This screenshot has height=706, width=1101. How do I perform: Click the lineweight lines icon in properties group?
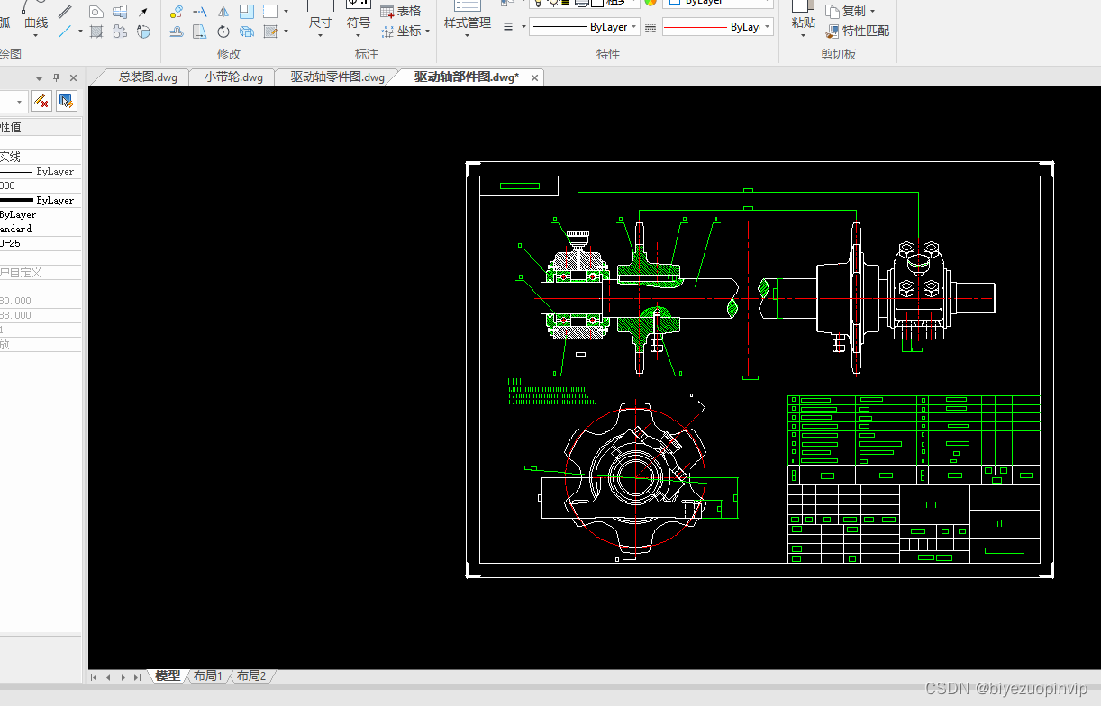pos(508,27)
